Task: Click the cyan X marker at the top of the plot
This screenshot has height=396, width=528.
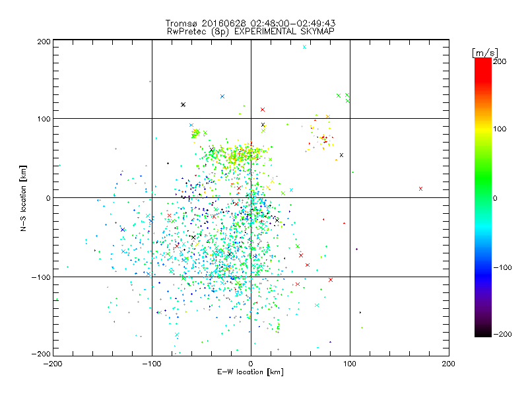Action: 304,47
